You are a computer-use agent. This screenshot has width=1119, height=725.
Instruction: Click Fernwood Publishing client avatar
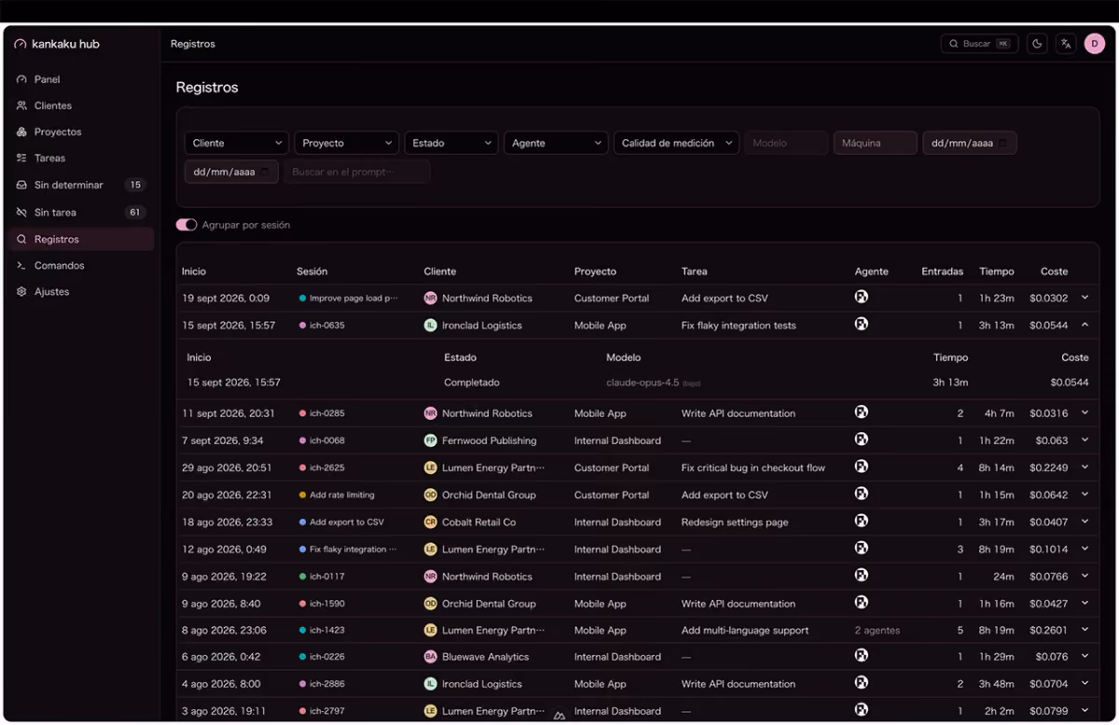point(430,440)
